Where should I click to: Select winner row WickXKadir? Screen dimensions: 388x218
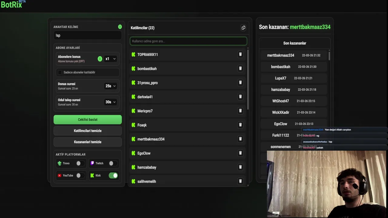coord(294,112)
